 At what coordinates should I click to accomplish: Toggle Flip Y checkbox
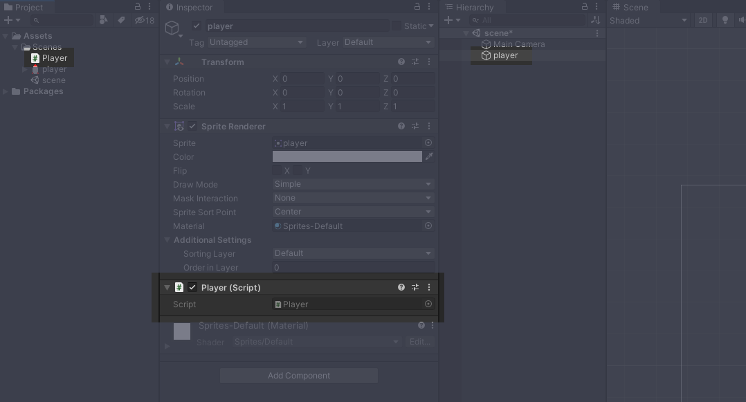(298, 170)
